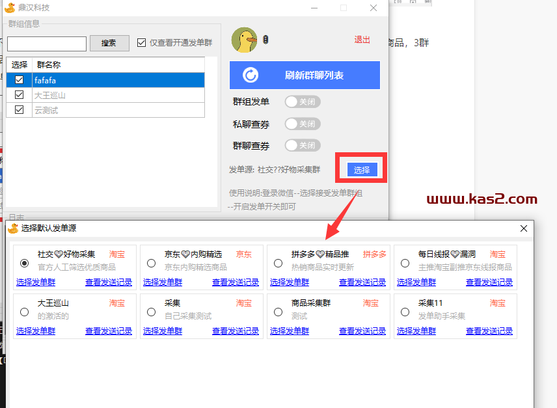Open 选择发单群 under 京东内购精选
The height and width of the screenshot is (408, 557).
click(x=163, y=282)
